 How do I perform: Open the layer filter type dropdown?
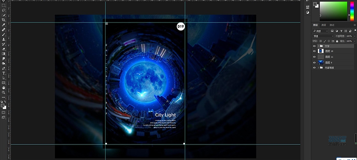click(x=320, y=31)
